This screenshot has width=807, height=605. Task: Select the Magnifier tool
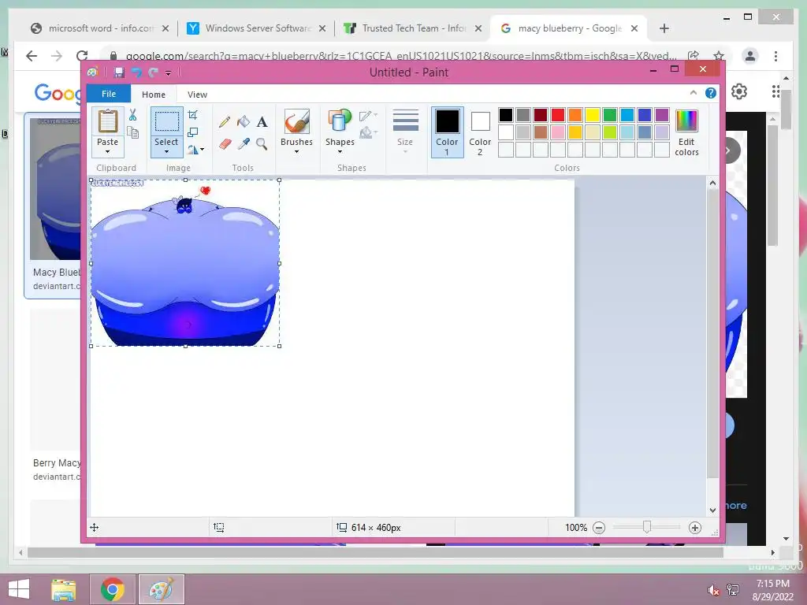(262, 144)
